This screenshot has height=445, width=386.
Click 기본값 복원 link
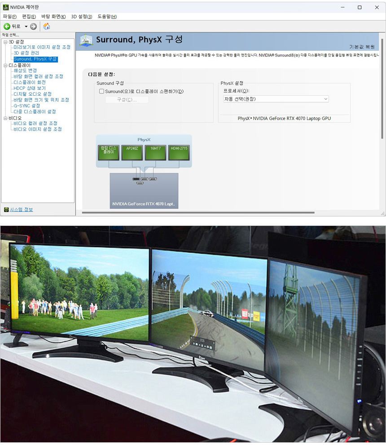362,47
